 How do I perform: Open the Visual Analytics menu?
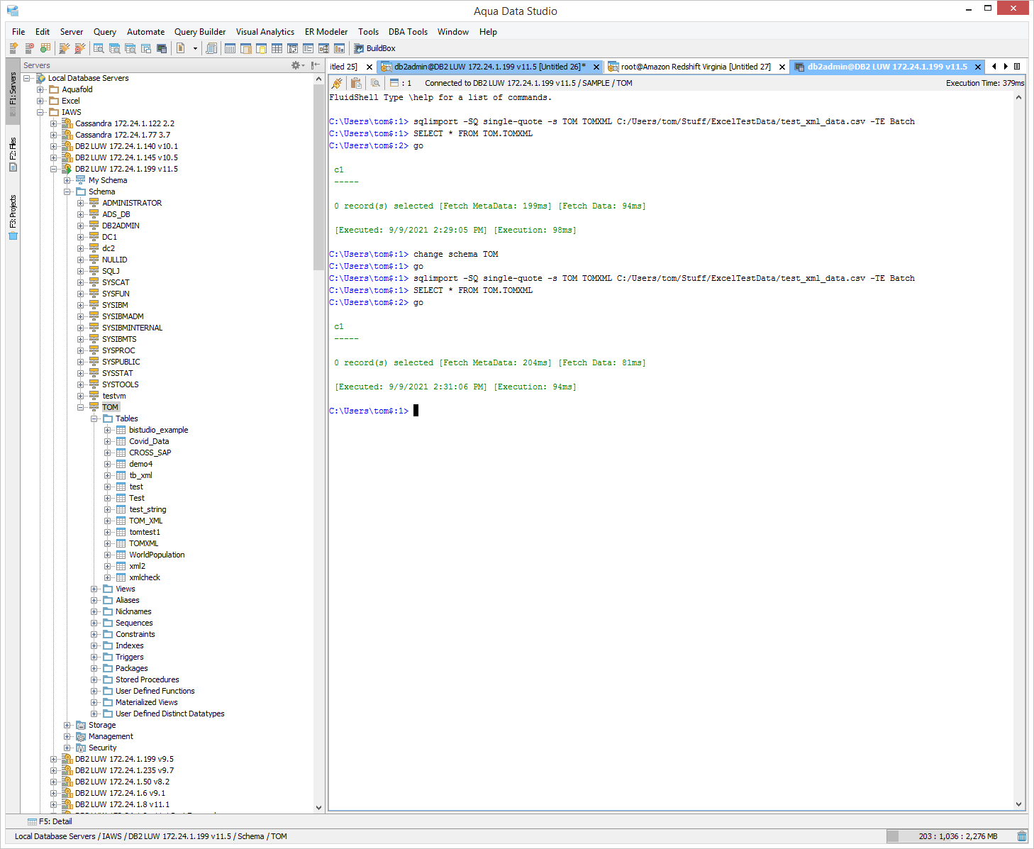click(x=265, y=32)
